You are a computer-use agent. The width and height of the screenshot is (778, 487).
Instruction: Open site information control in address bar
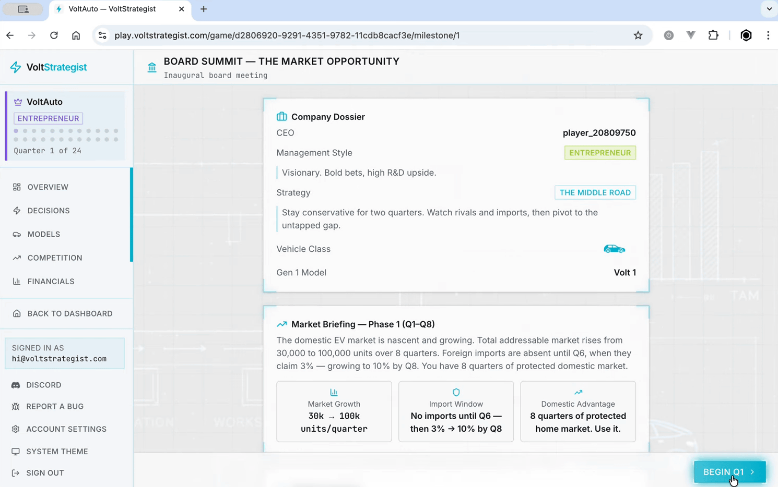[103, 35]
